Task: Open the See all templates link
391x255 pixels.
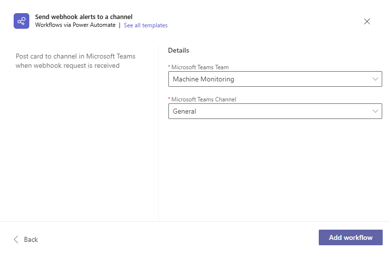Action: click(145, 25)
